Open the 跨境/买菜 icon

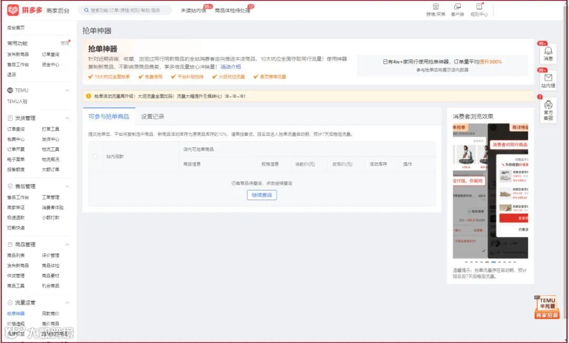click(x=436, y=6)
